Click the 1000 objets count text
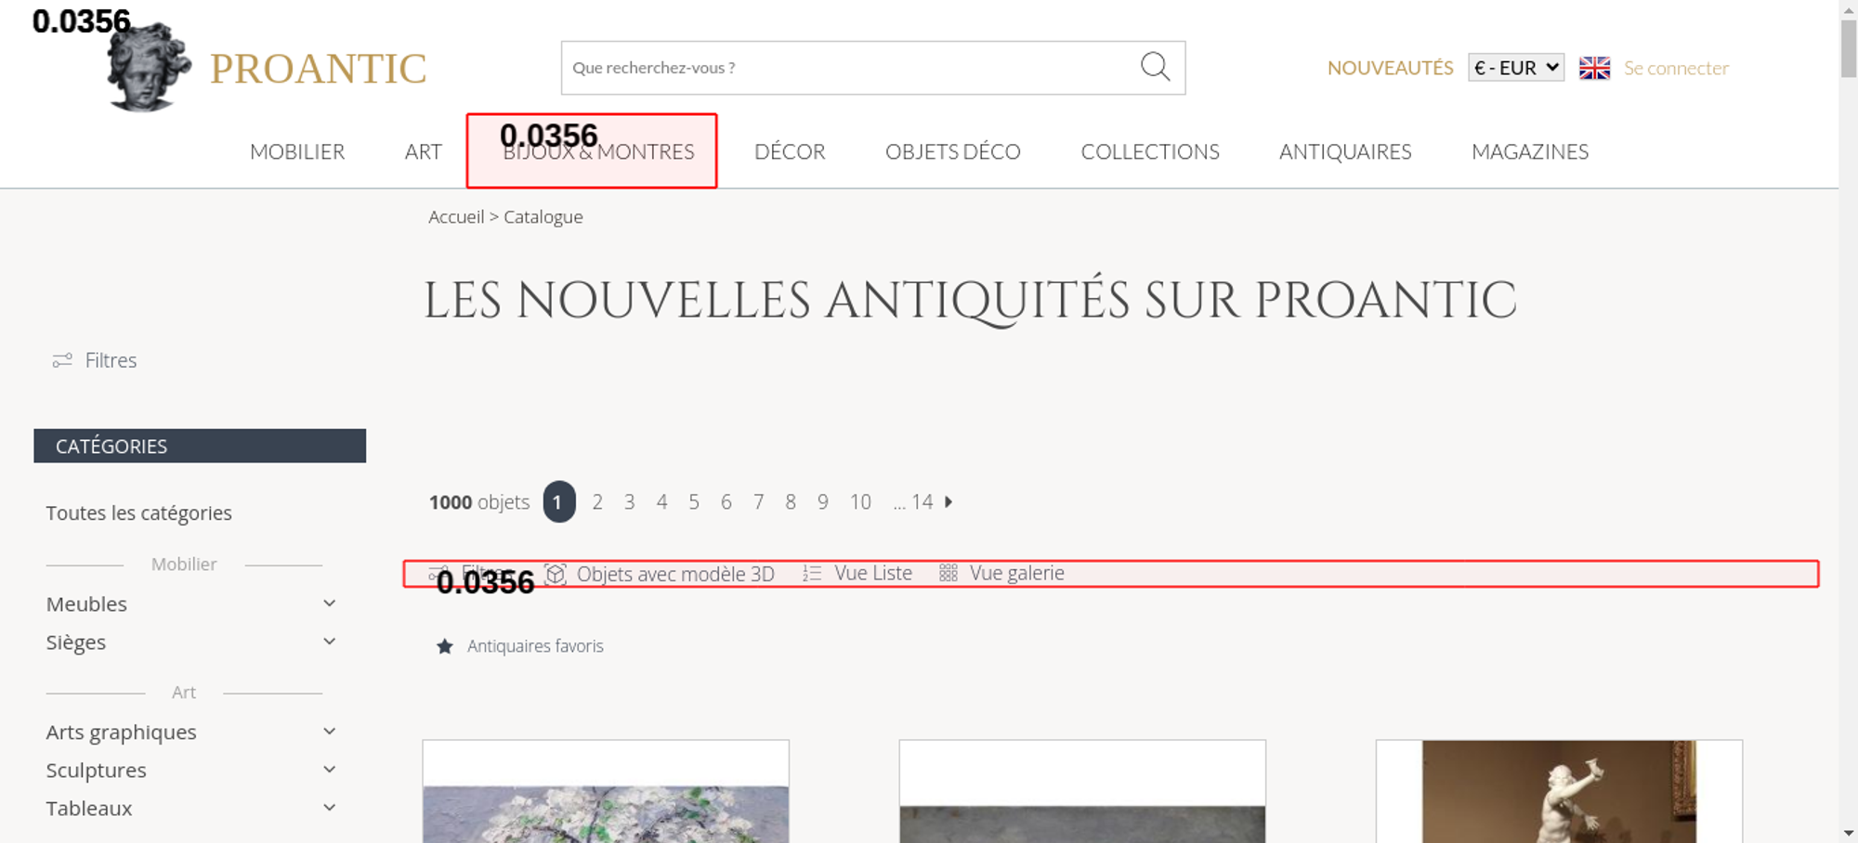This screenshot has height=843, width=1858. (479, 501)
